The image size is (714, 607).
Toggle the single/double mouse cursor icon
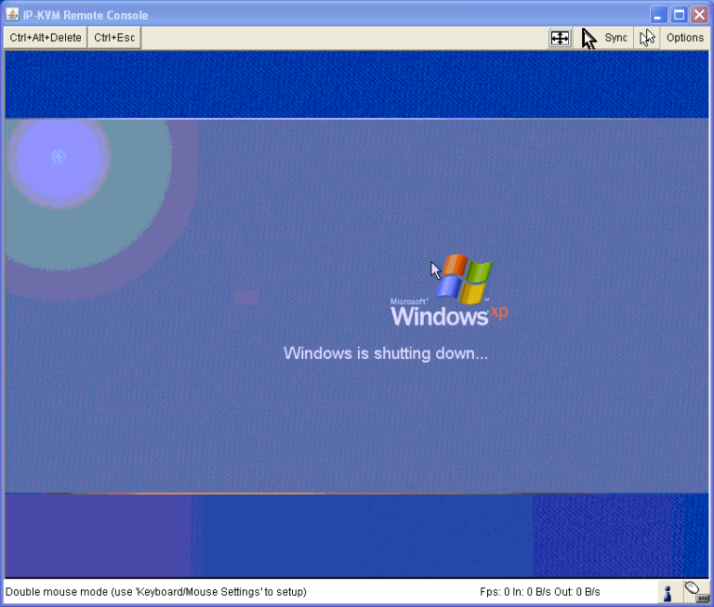[x=647, y=38]
